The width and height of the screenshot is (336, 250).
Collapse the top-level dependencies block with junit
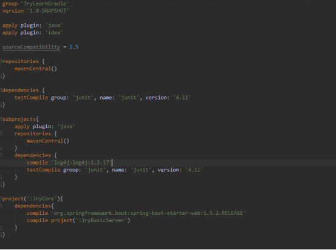(x=1, y=90)
